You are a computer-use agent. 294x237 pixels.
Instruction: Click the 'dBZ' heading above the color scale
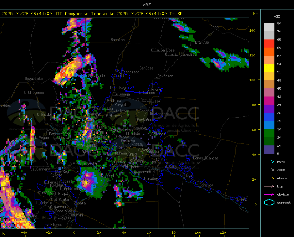pyautogui.click(x=277, y=16)
